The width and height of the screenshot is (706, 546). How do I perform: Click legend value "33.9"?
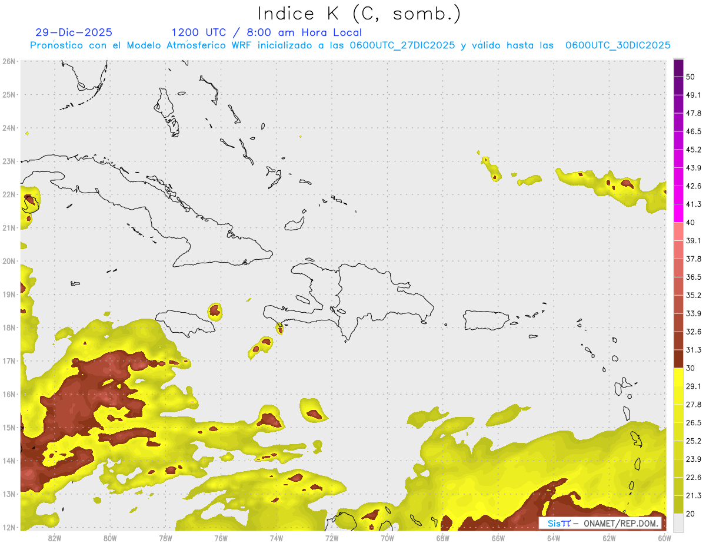coord(694,313)
